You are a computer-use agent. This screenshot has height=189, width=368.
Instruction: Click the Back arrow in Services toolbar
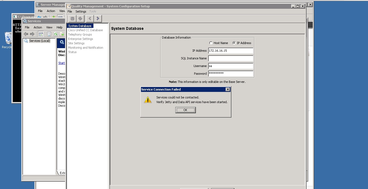(26, 34)
